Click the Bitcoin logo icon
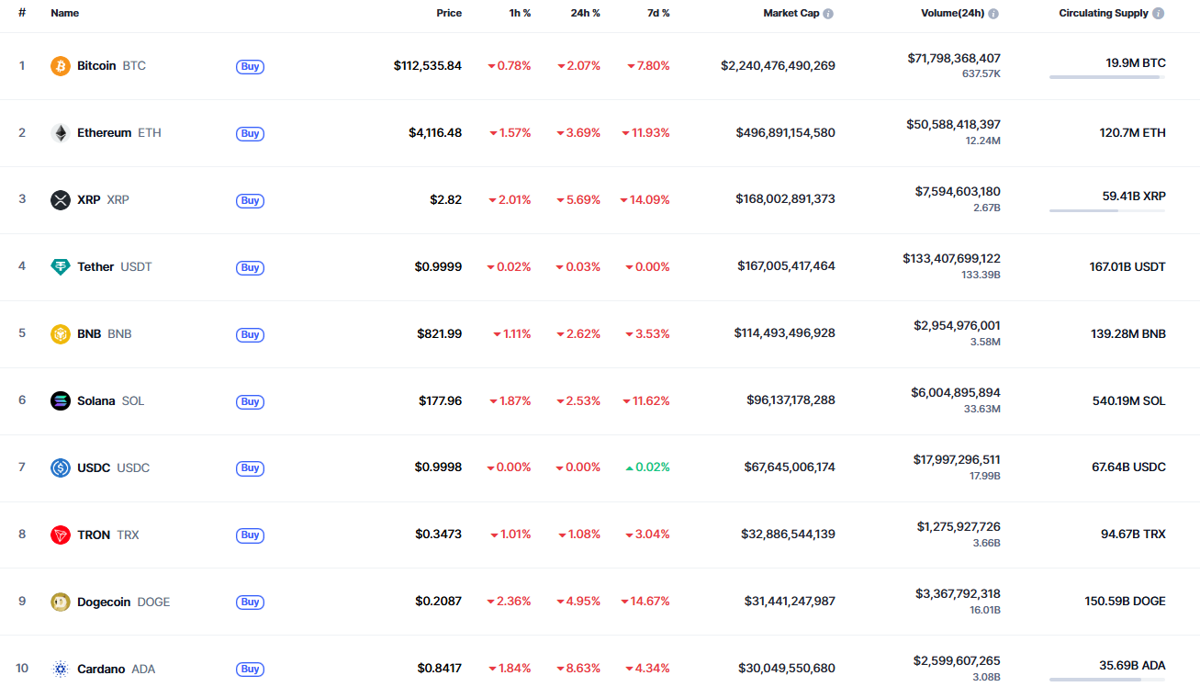The height and width of the screenshot is (698, 1200). 61,66
